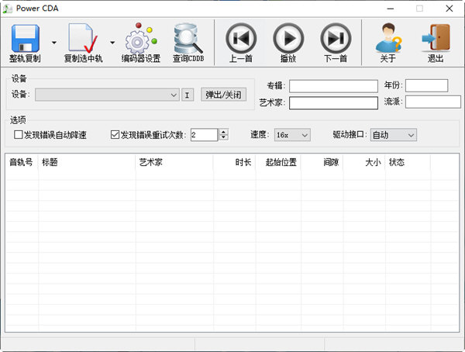
Task: Click the 大小 column header
Action: [x=364, y=162]
